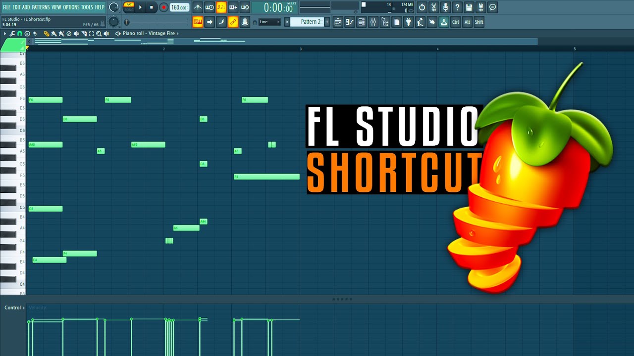Open the audio editor scissors icon
This screenshot has width=634, height=356.
[434, 7]
